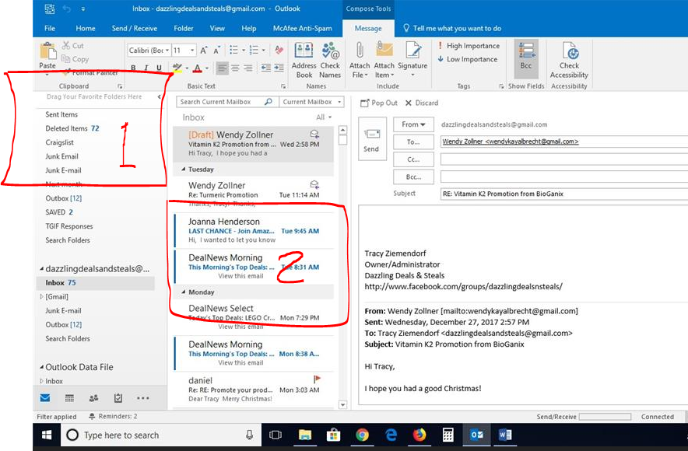Open the View ribbon tab
The height and width of the screenshot is (451, 688).
(217, 28)
